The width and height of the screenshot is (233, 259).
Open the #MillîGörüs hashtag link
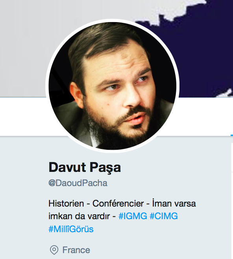[x=71, y=229]
